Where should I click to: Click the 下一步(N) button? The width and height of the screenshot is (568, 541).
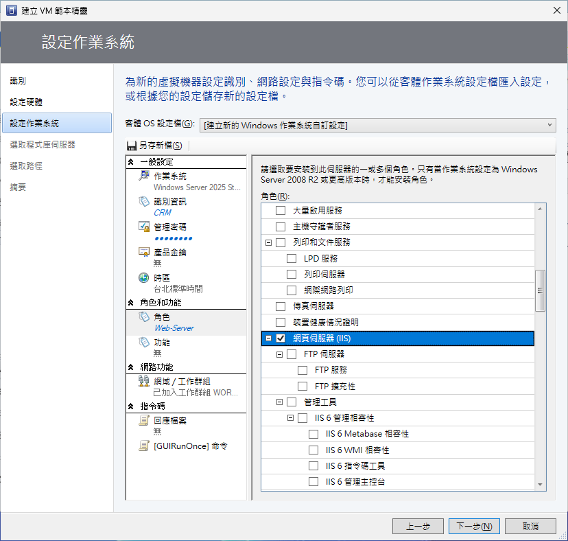[x=474, y=527]
